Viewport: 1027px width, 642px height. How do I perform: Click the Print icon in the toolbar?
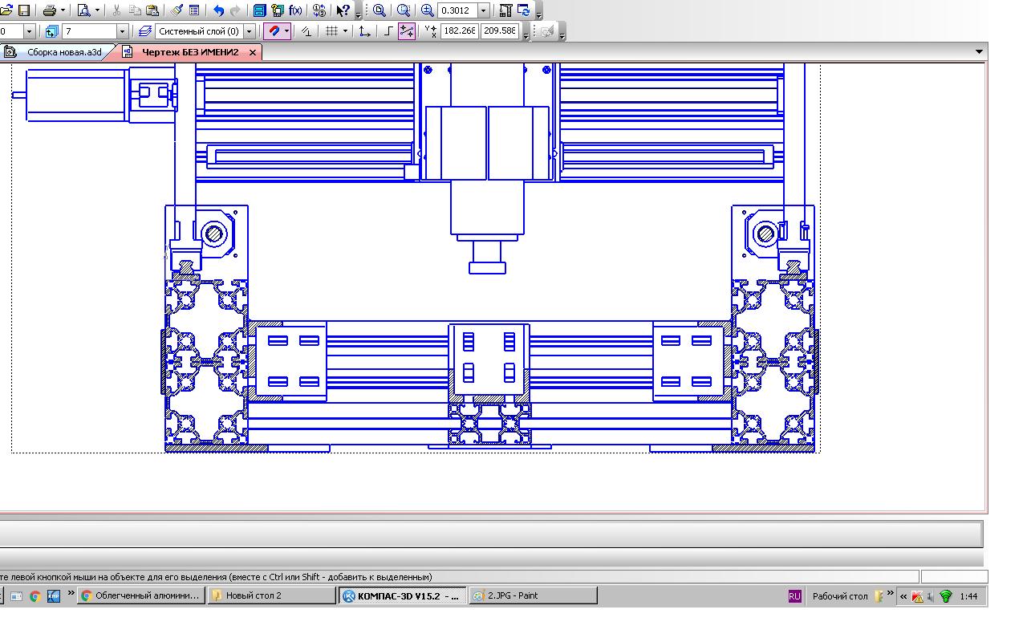point(49,10)
